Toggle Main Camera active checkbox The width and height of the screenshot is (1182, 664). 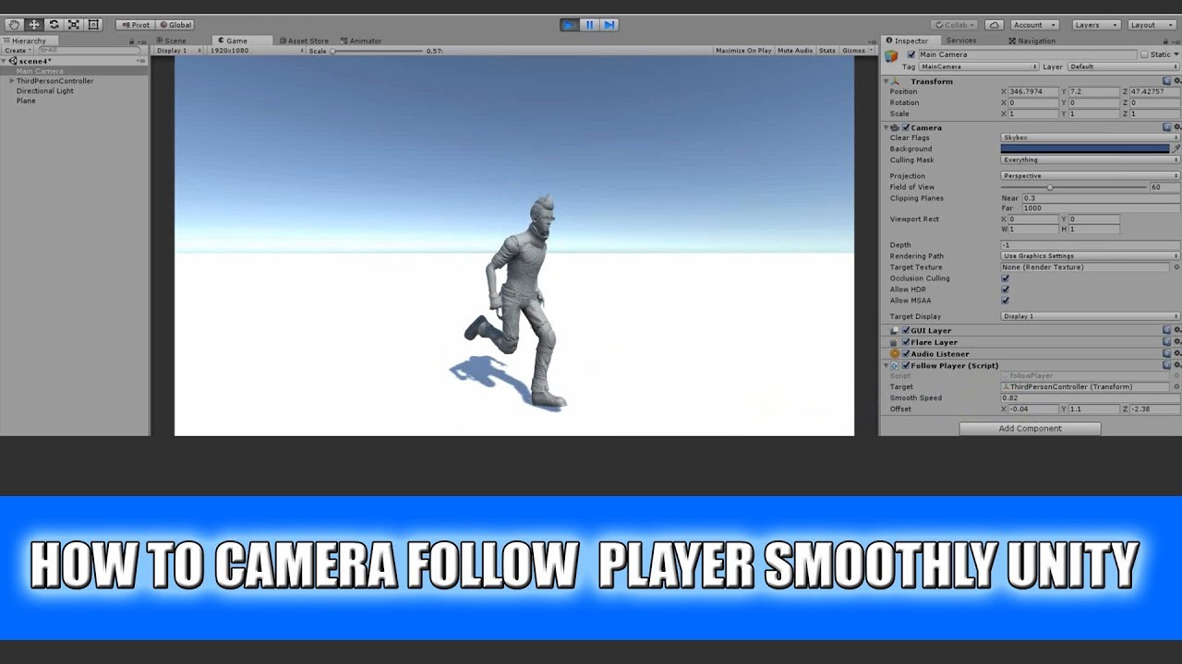pyautogui.click(x=911, y=54)
